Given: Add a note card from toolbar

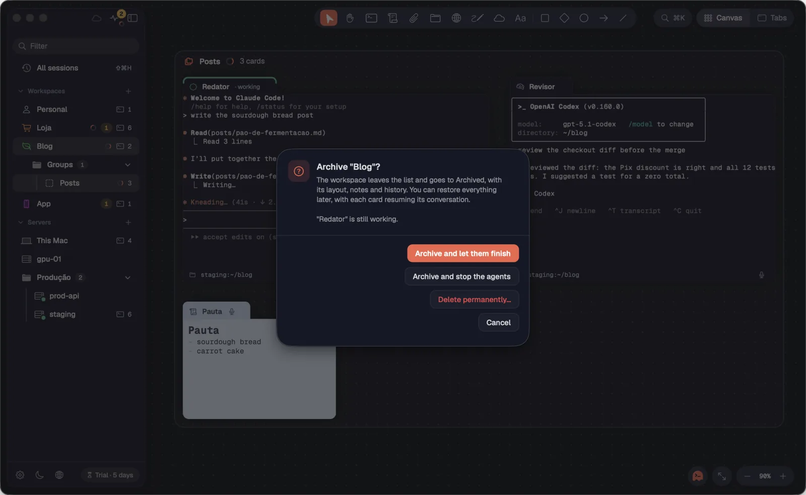Looking at the screenshot, I should (x=393, y=18).
